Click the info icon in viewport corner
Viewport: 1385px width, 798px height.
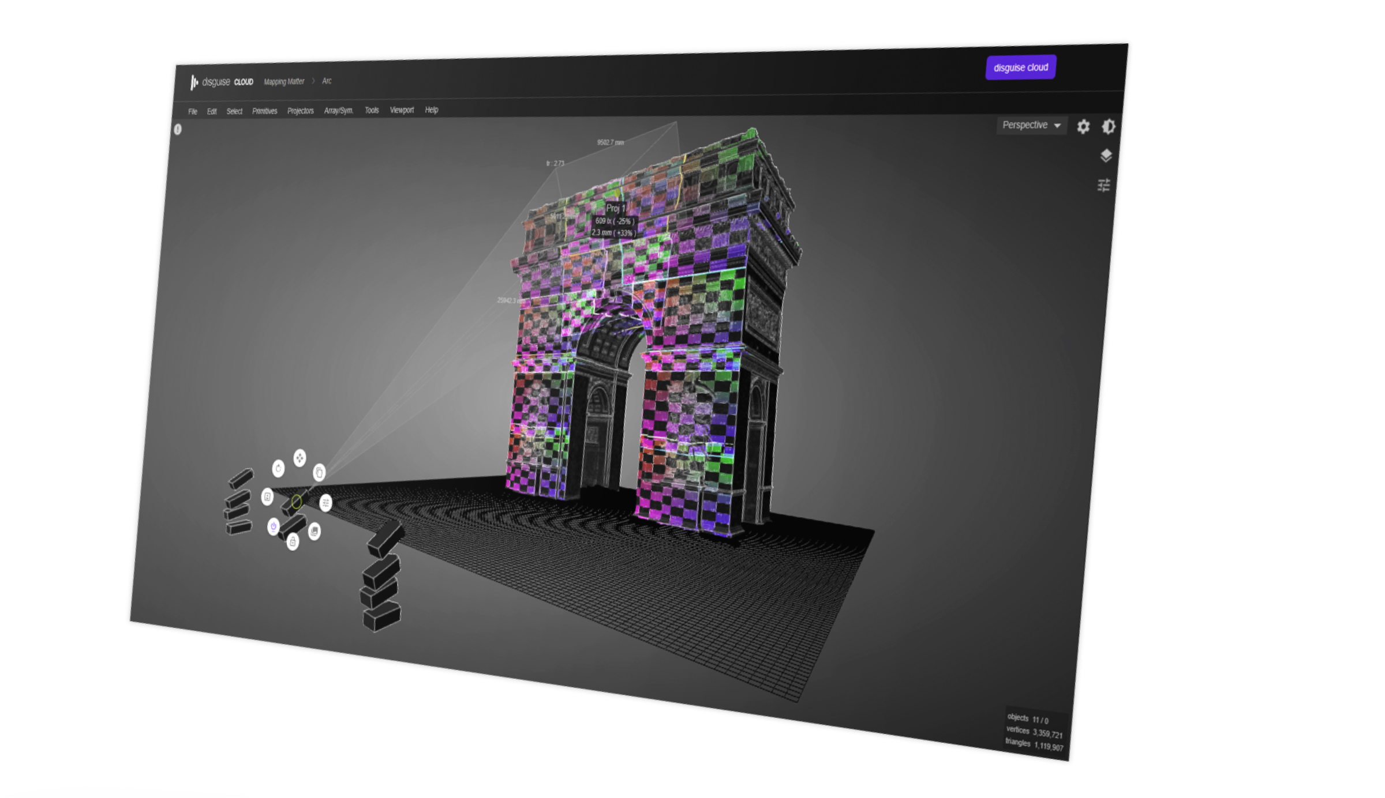pyautogui.click(x=178, y=130)
